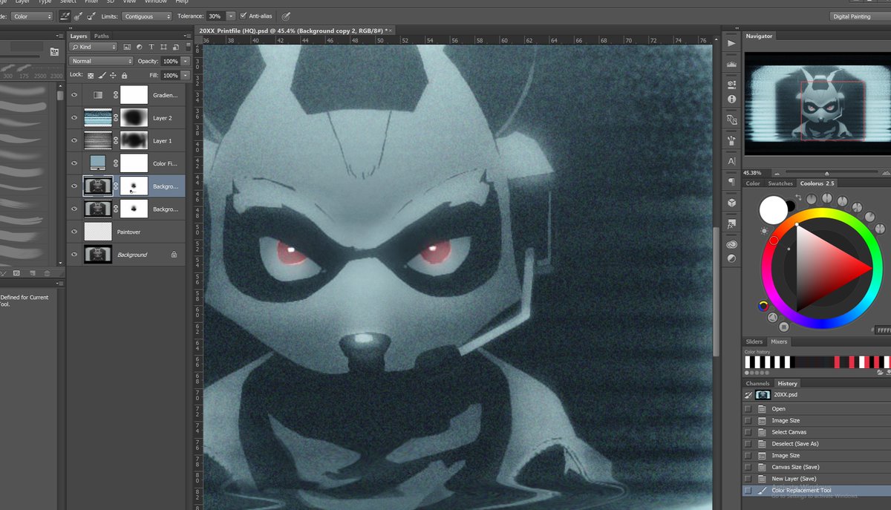Open brush preset manager icon
This screenshot has height=510, width=891.
tap(54, 52)
